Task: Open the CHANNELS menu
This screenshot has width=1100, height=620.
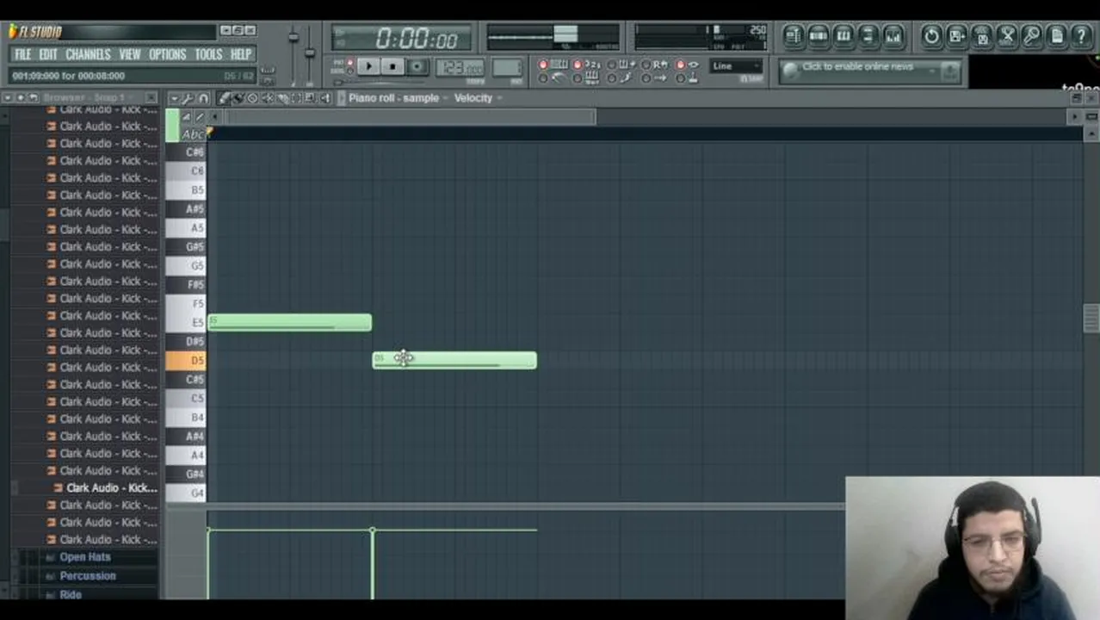Action: pos(88,54)
